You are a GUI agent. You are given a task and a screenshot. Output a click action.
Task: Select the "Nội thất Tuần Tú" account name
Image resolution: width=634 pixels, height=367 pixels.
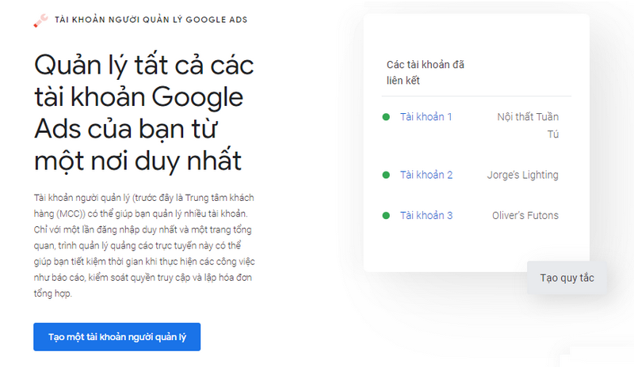[528, 125]
